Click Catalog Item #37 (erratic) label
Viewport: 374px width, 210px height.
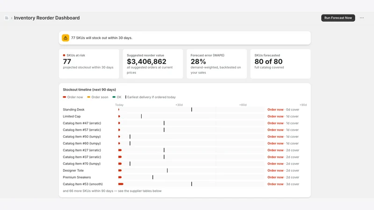point(82,157)
